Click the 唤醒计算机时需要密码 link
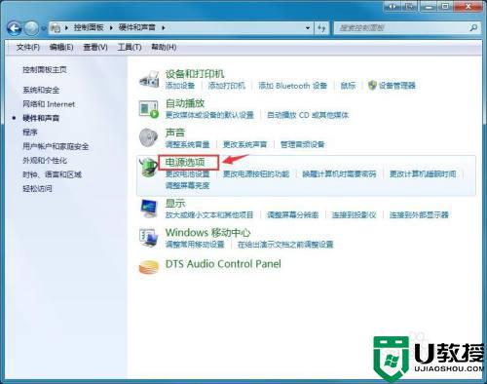 click(339, 173)
